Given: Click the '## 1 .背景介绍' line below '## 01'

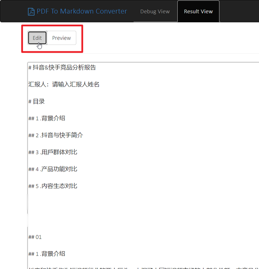Looking at the screenshot, I should point(47,254).
